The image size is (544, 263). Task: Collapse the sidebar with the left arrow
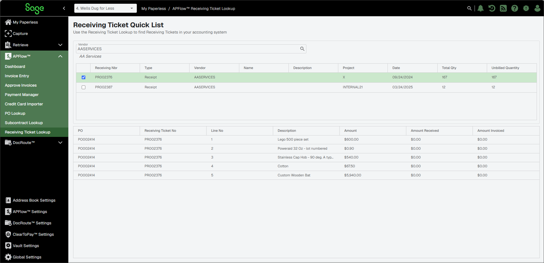[64, 8]
